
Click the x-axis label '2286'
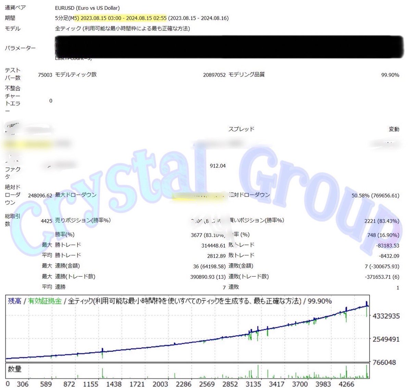point(184,384)
